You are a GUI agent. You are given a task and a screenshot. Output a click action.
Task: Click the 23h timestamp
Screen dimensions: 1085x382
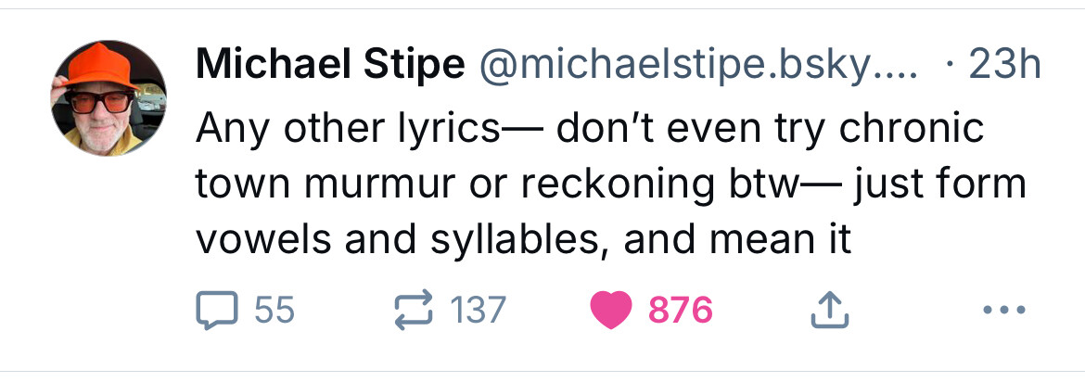coord(1004,65)
